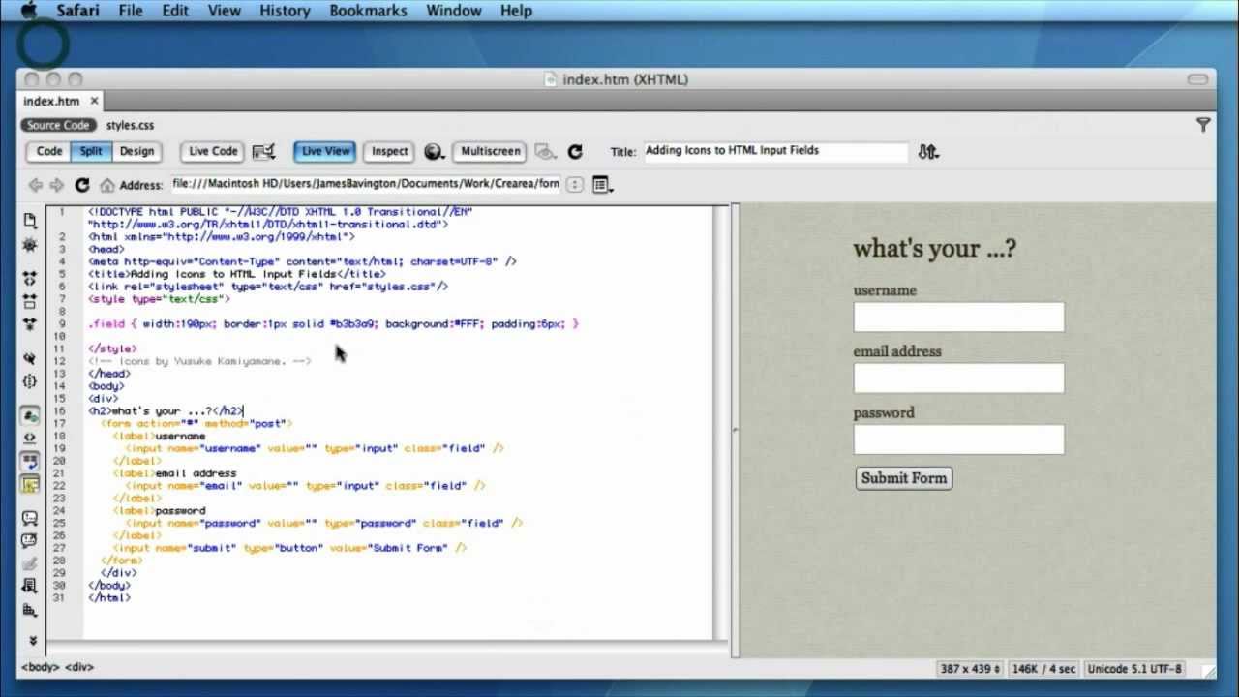Screen dimensions: 1239x697
Task: Open the address bar history stepper
Action: pyautogui.click(x=575, y=184)
